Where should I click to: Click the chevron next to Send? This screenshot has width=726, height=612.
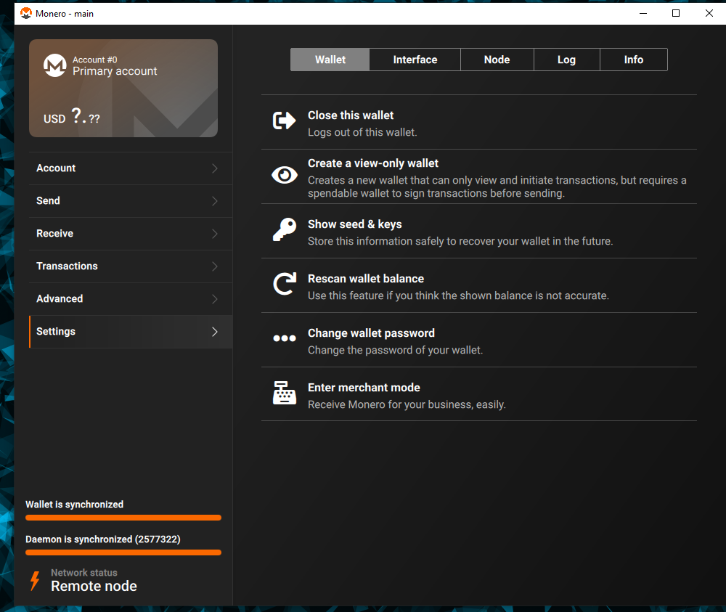(214, 201)
